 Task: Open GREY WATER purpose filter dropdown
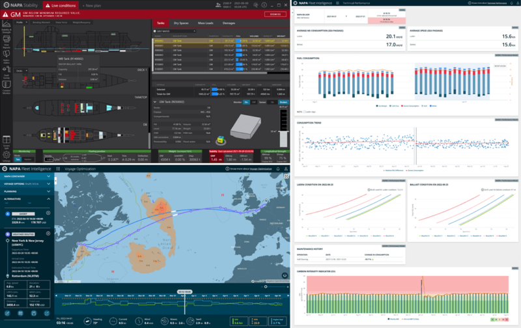[175, 31]
